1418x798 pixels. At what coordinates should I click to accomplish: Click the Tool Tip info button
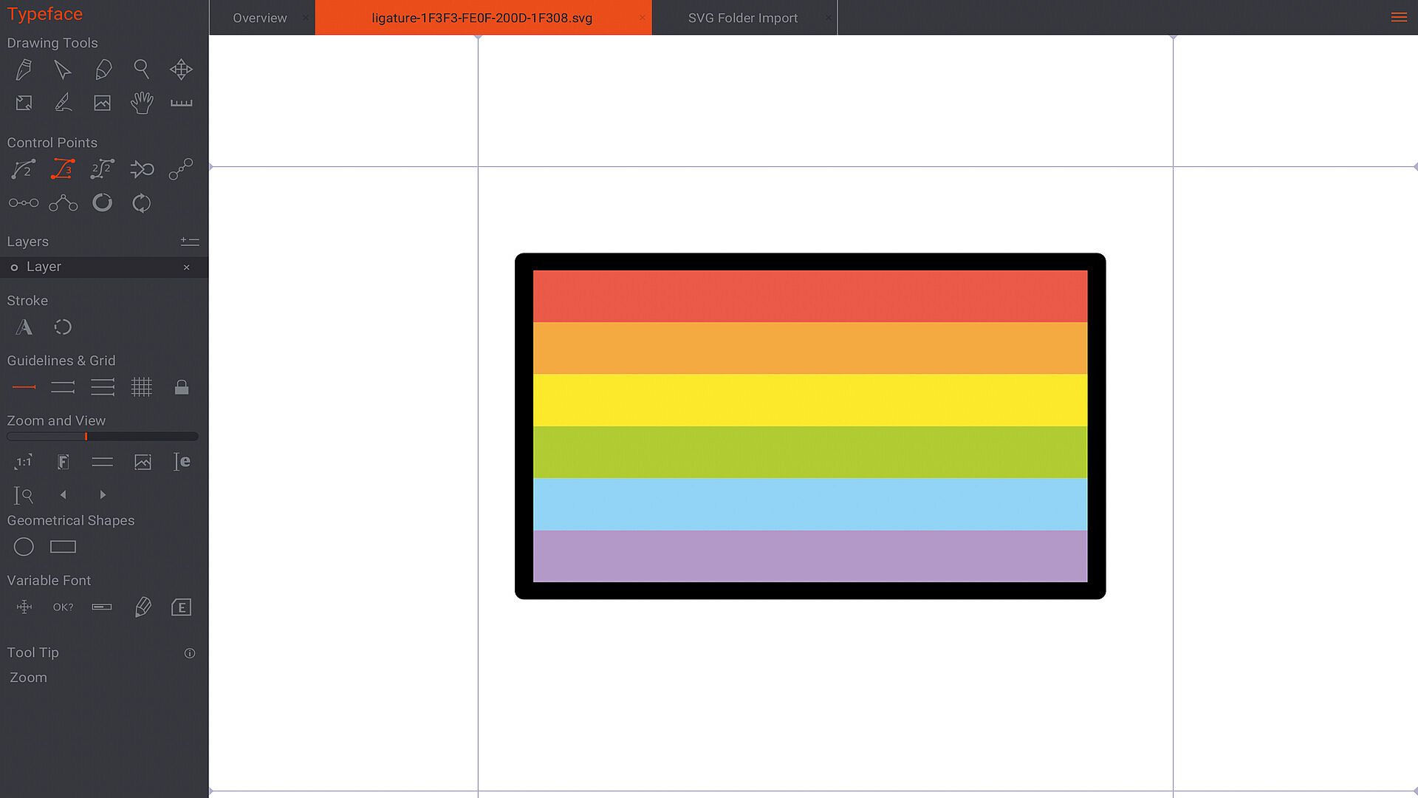(190, 653)
